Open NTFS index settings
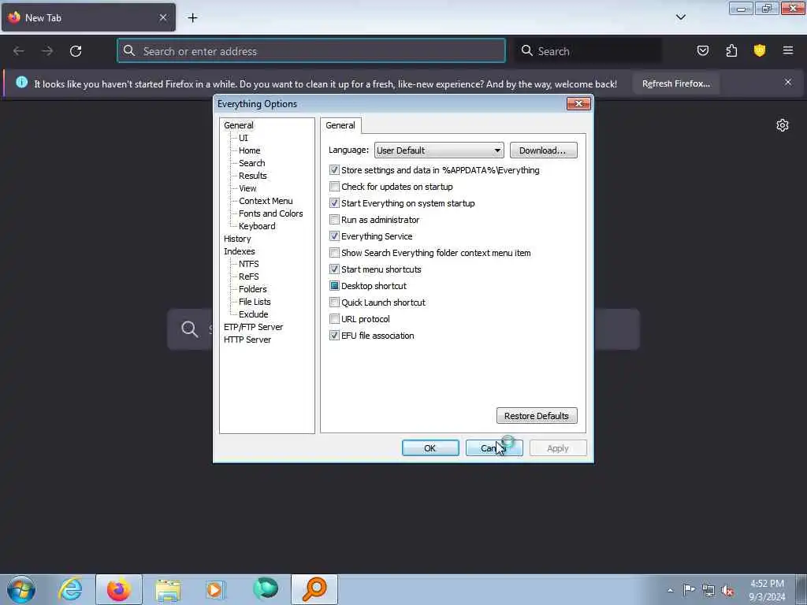This screenshot has height=605, width=807. (248, 264)
